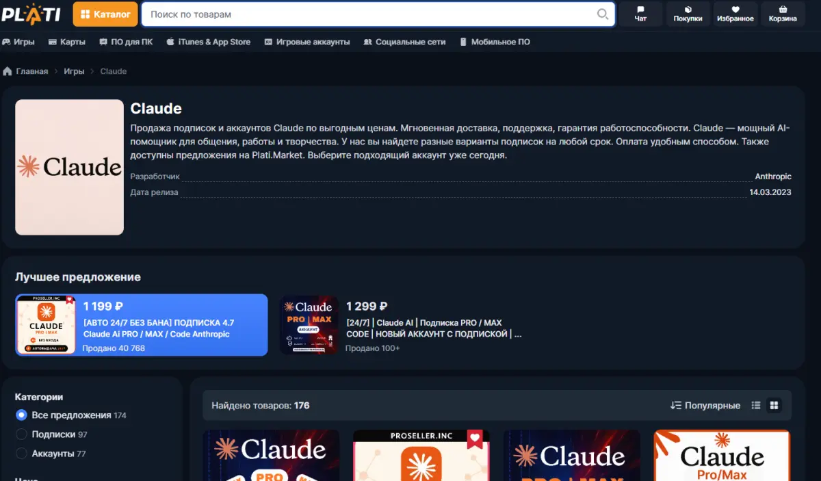821x481 pixels.
Task: Go to Главная breadcrumb link
Action: coord(32,71)
